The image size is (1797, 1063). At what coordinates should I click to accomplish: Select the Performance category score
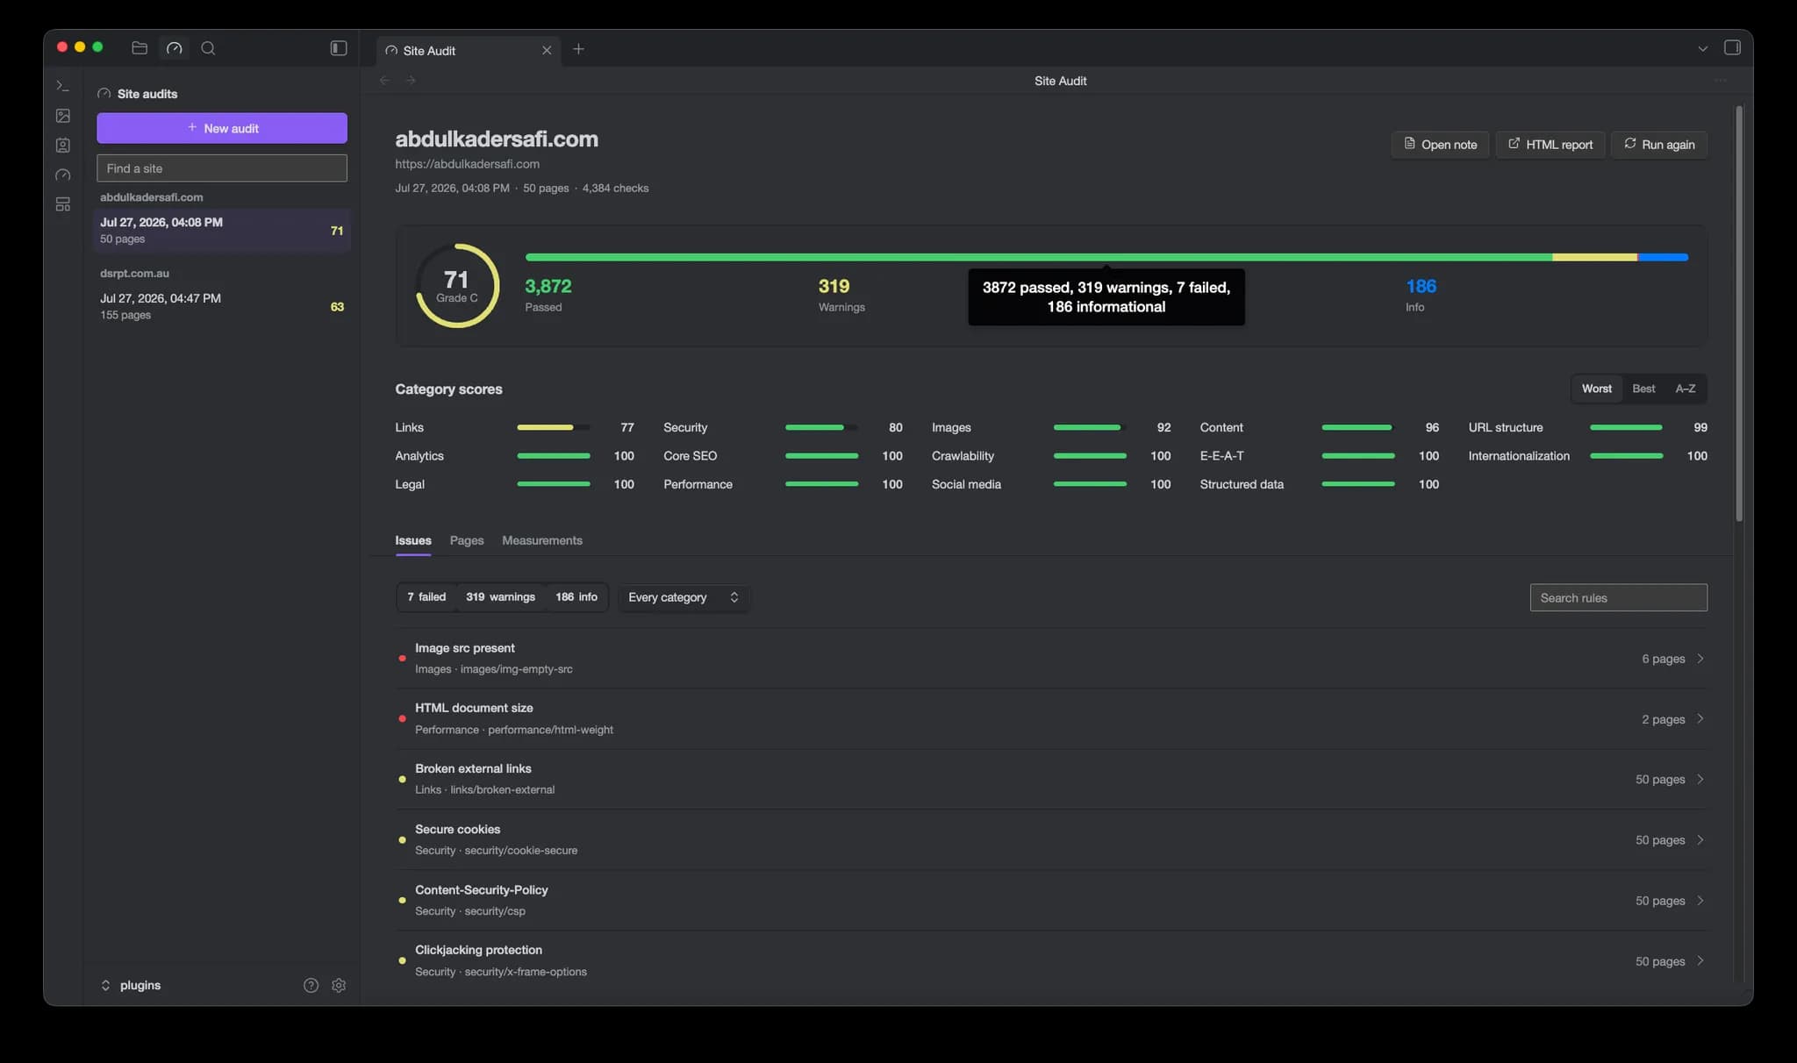pyautogui.click(x=783, y=484)
